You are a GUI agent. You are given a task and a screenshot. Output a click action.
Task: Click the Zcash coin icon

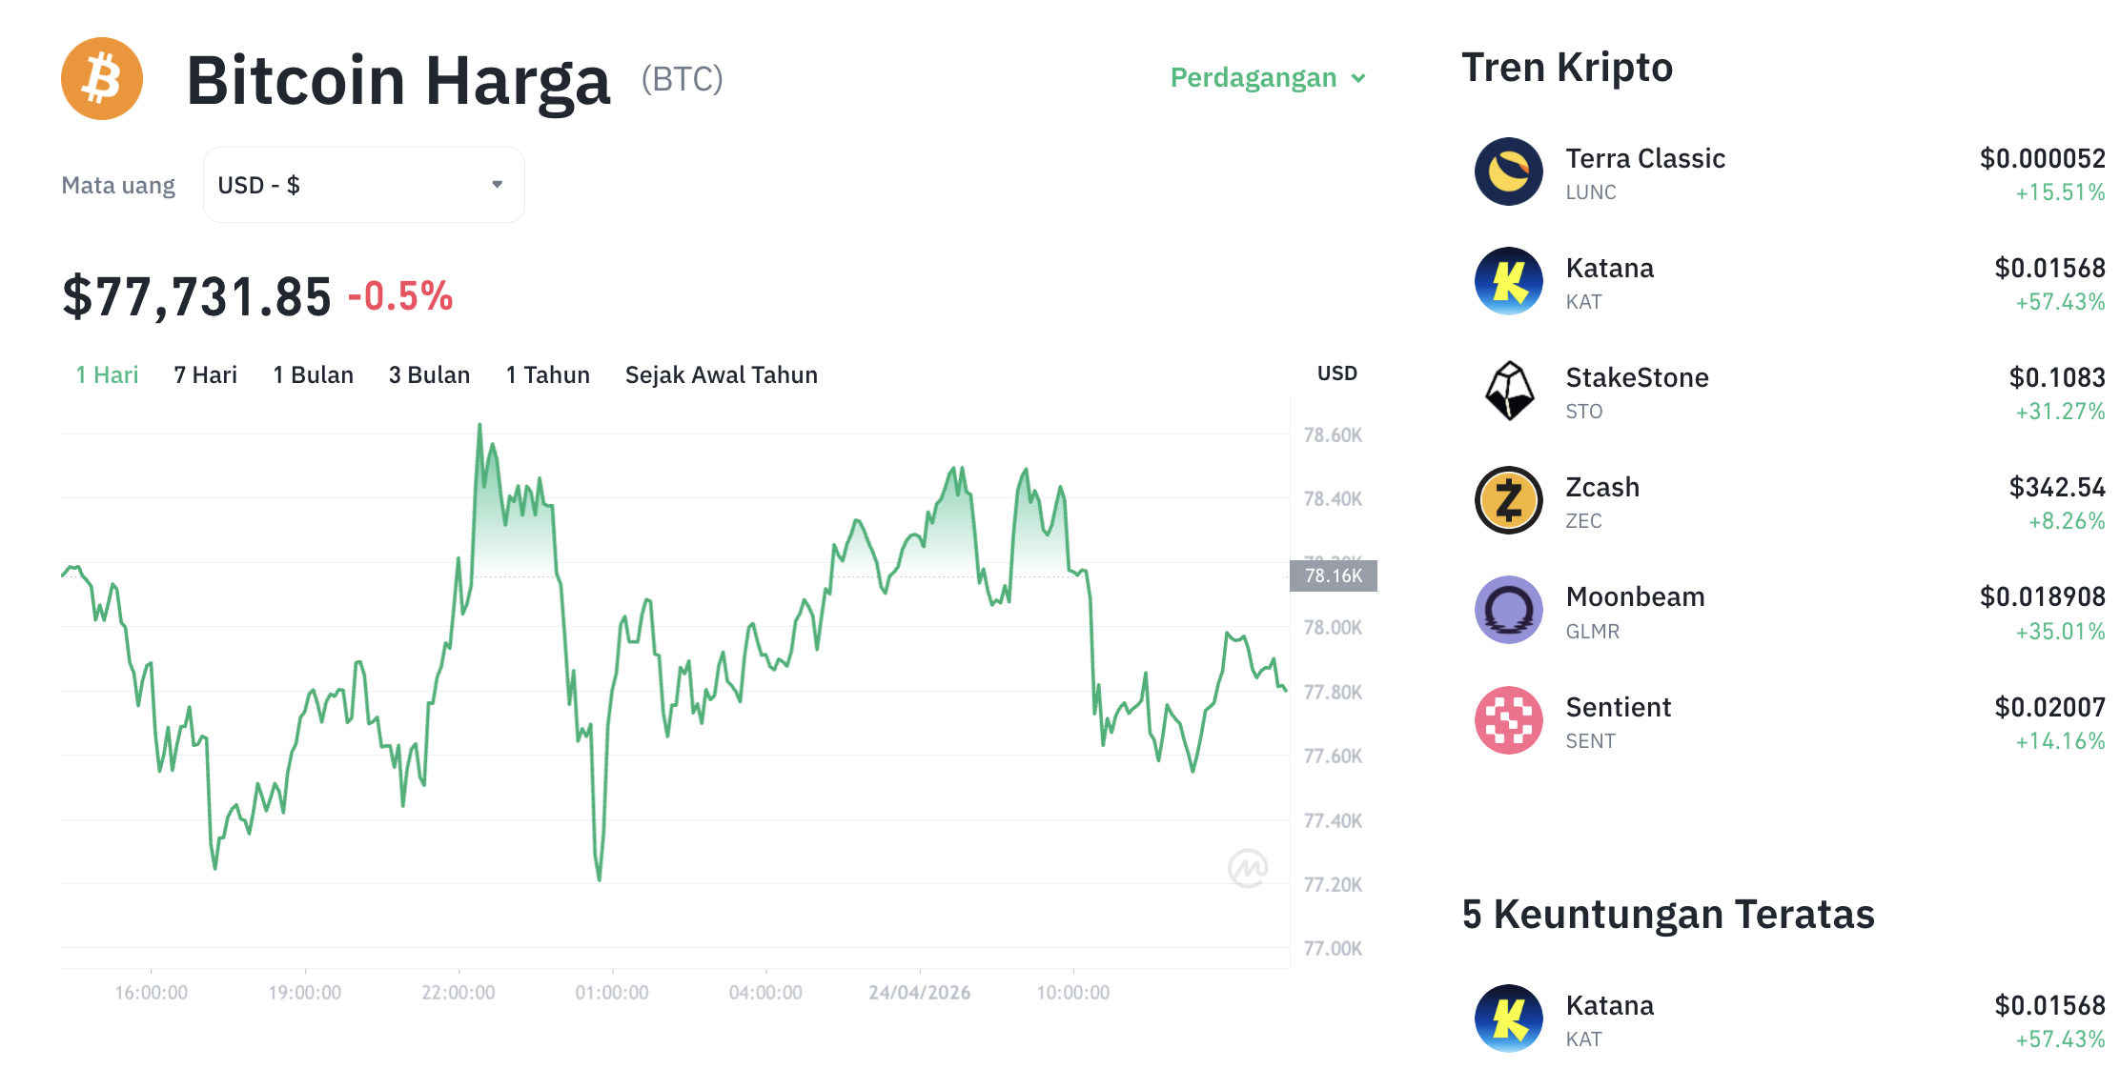pyautogui.click(x=1509, y=501)
